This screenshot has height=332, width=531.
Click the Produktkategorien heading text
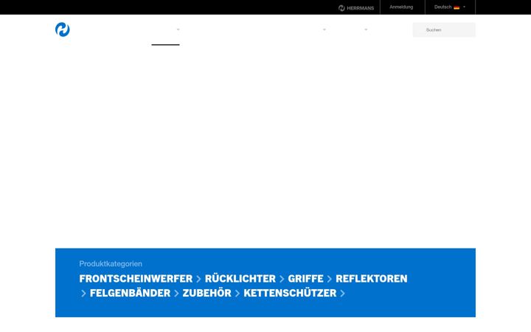111,263
